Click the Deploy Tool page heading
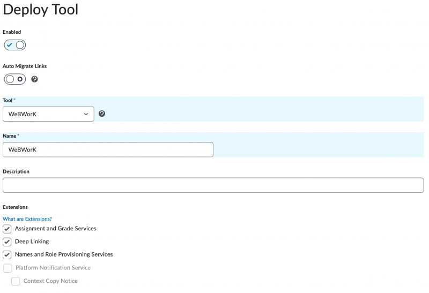This screenshot has width=429, height=293. tap(41, 10)
